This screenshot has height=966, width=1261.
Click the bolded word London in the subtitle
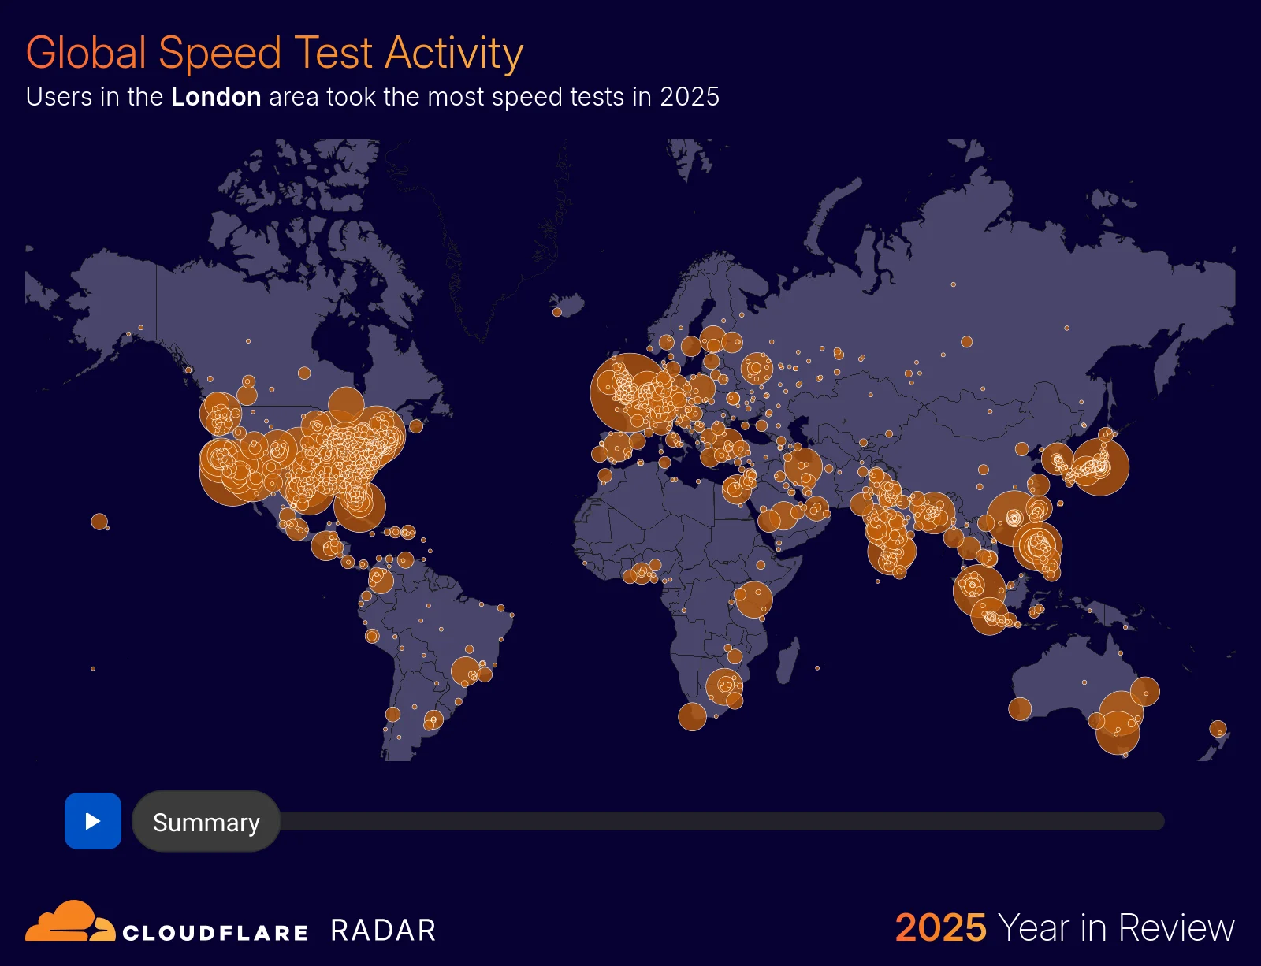[215, 97]
